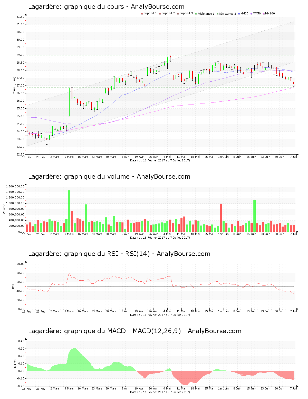The width and height of the screenshot is (308, 399).
Task: Click the Support 1 legend color square
Action: click(142, 14)
